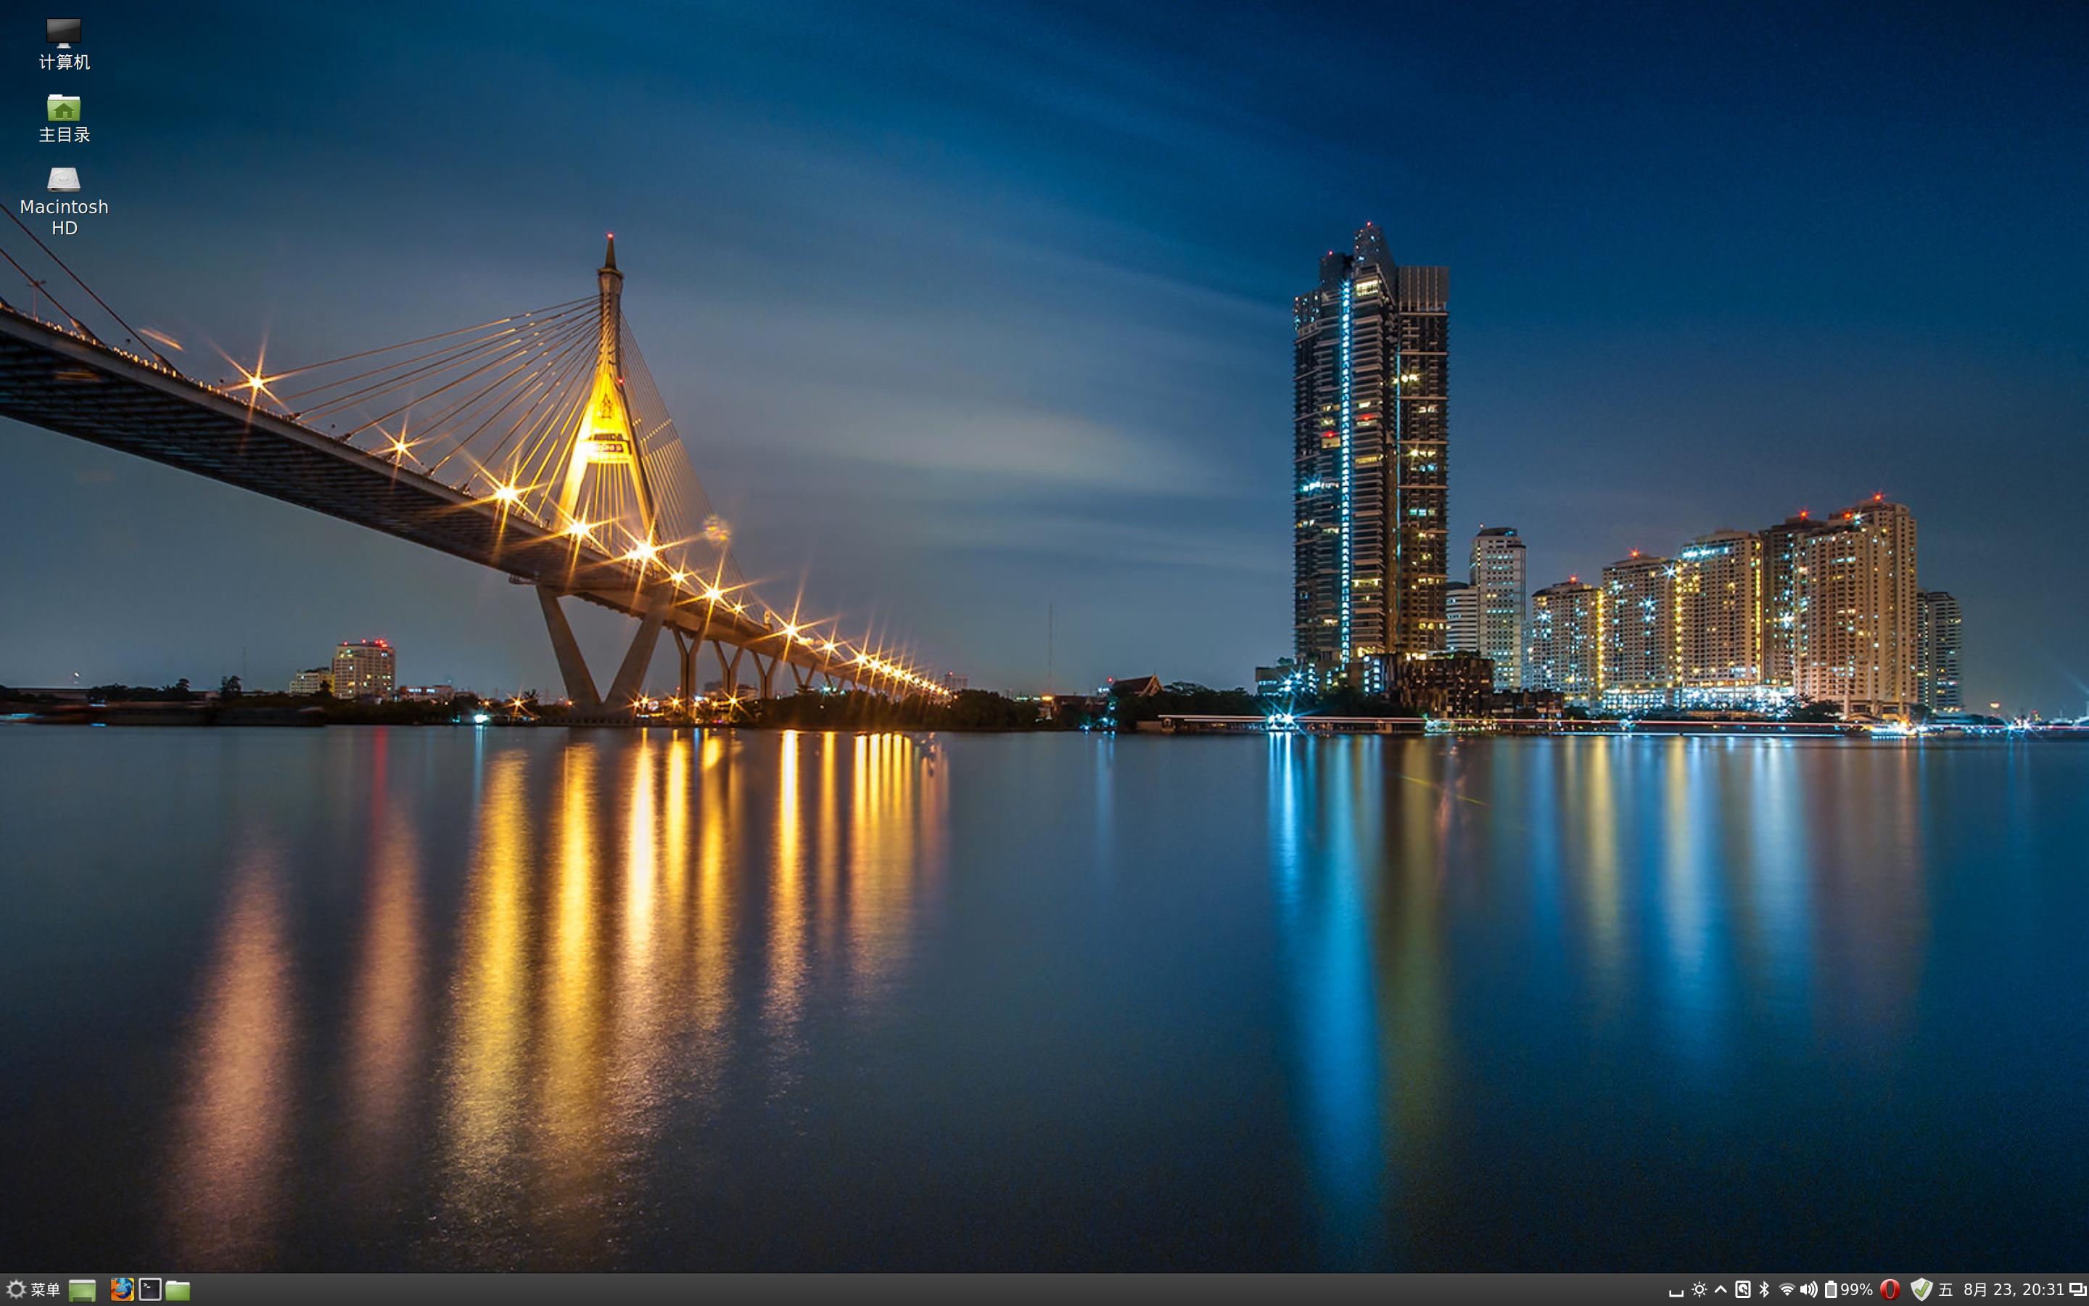Viewport: 2089px width, 1306px height.
Task: Click the Opera tray icon
Action: (x=1890, y=1289)
